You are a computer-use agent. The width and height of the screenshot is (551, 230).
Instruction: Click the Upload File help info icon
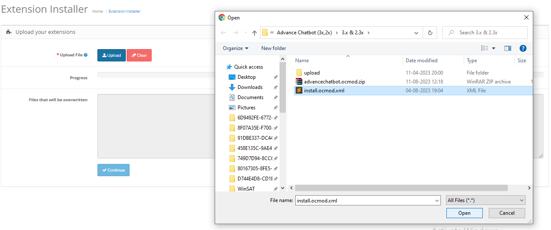(x=86, y=55)
